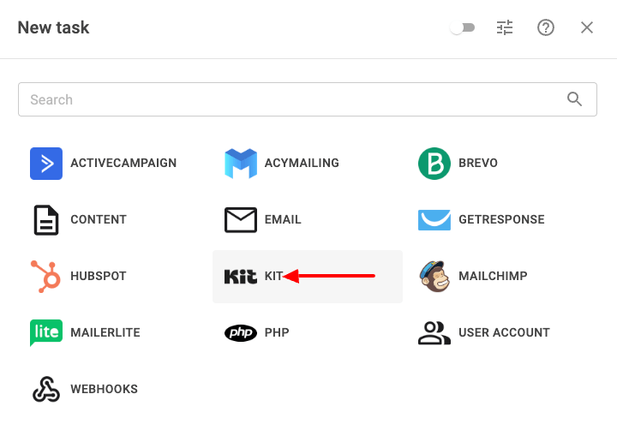The width and height of the screenshot is (617, 436).
Task: Click the Webhooks logo icon
Action: point(46,390)
